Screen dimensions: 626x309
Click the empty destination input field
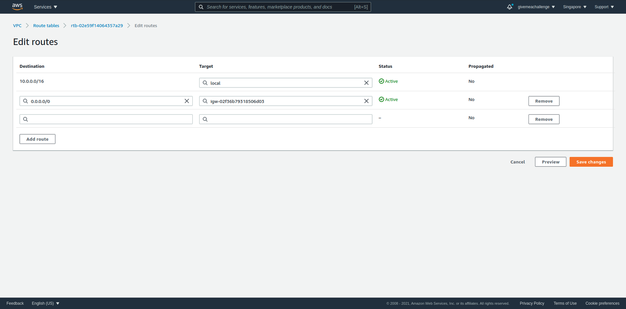pyautogui.click(x=106, y=119)
